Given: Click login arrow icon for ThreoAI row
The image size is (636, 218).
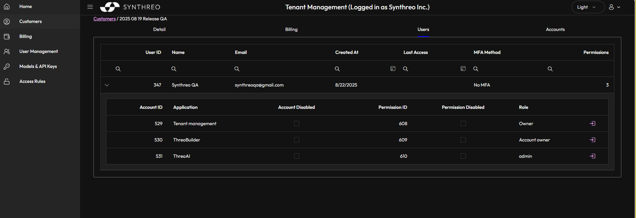Looking at the screenshot, I should pos(592,156).
